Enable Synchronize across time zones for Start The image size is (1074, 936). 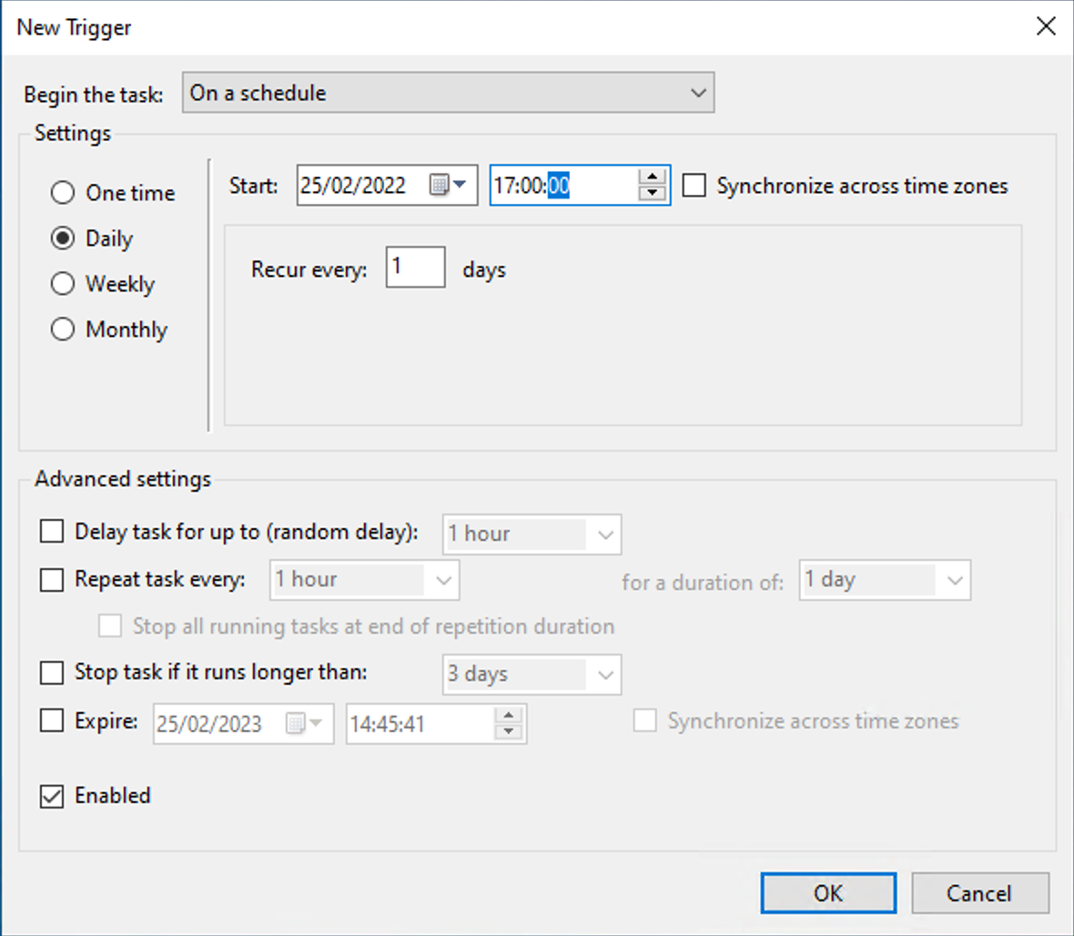pyautogui.click(x=694, y=186)
